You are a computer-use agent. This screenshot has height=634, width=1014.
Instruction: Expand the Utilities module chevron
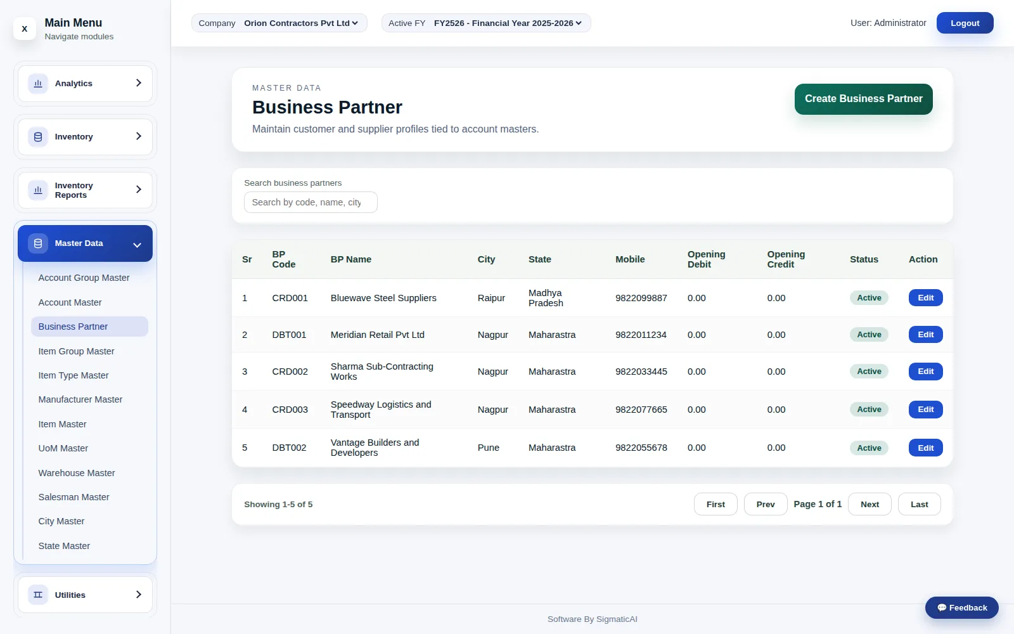click(138, 595)
